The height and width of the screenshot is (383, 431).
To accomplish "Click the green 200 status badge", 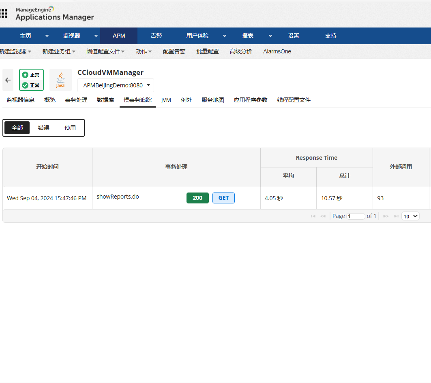I will click(197, 198).
